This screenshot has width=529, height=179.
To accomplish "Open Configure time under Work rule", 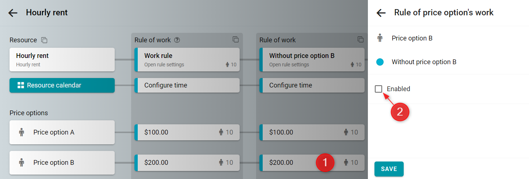I will 187,85.
